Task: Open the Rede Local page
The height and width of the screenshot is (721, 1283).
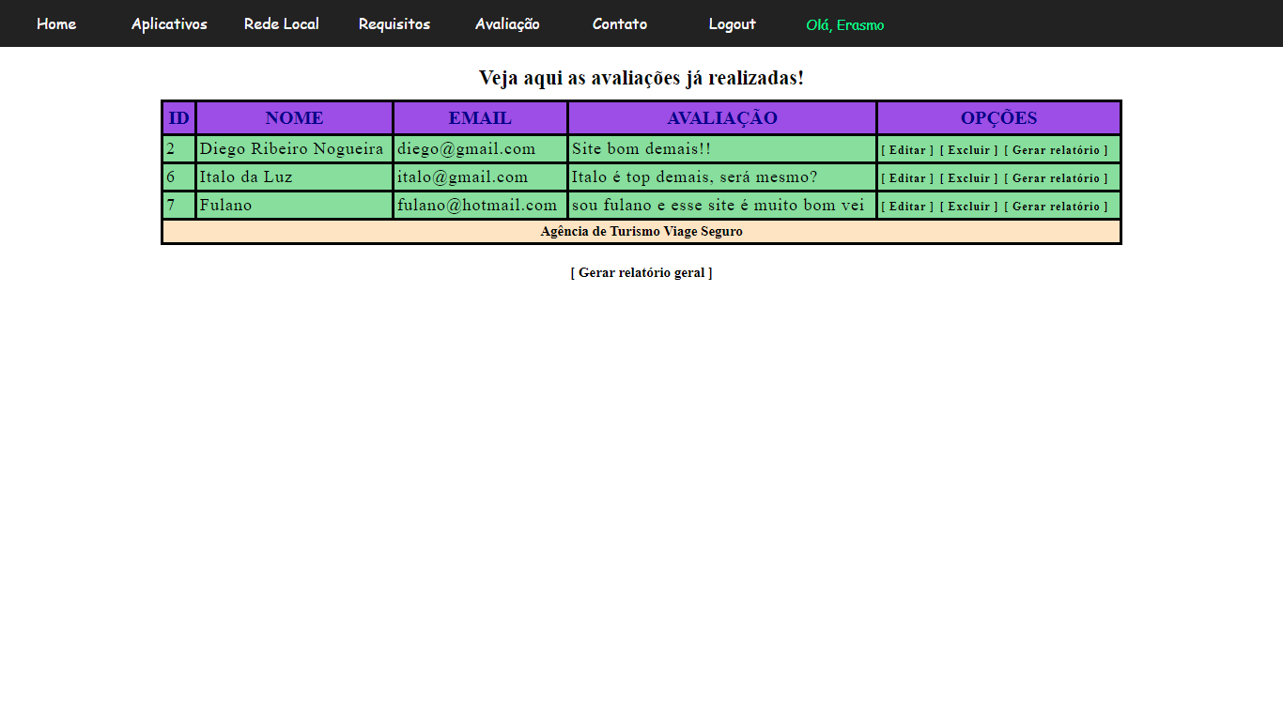Action: [282, 23]
